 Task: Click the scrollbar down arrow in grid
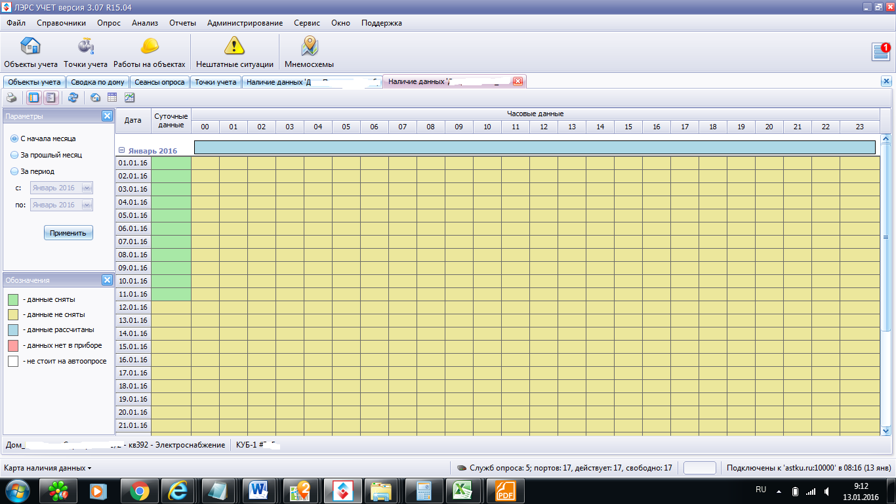pyautogui.click(x=886, y=430)
